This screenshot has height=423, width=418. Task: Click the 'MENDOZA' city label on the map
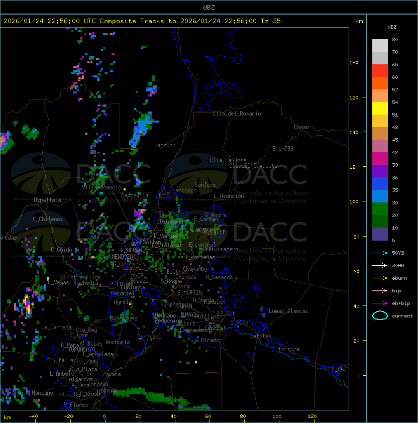tap(122, 257)
